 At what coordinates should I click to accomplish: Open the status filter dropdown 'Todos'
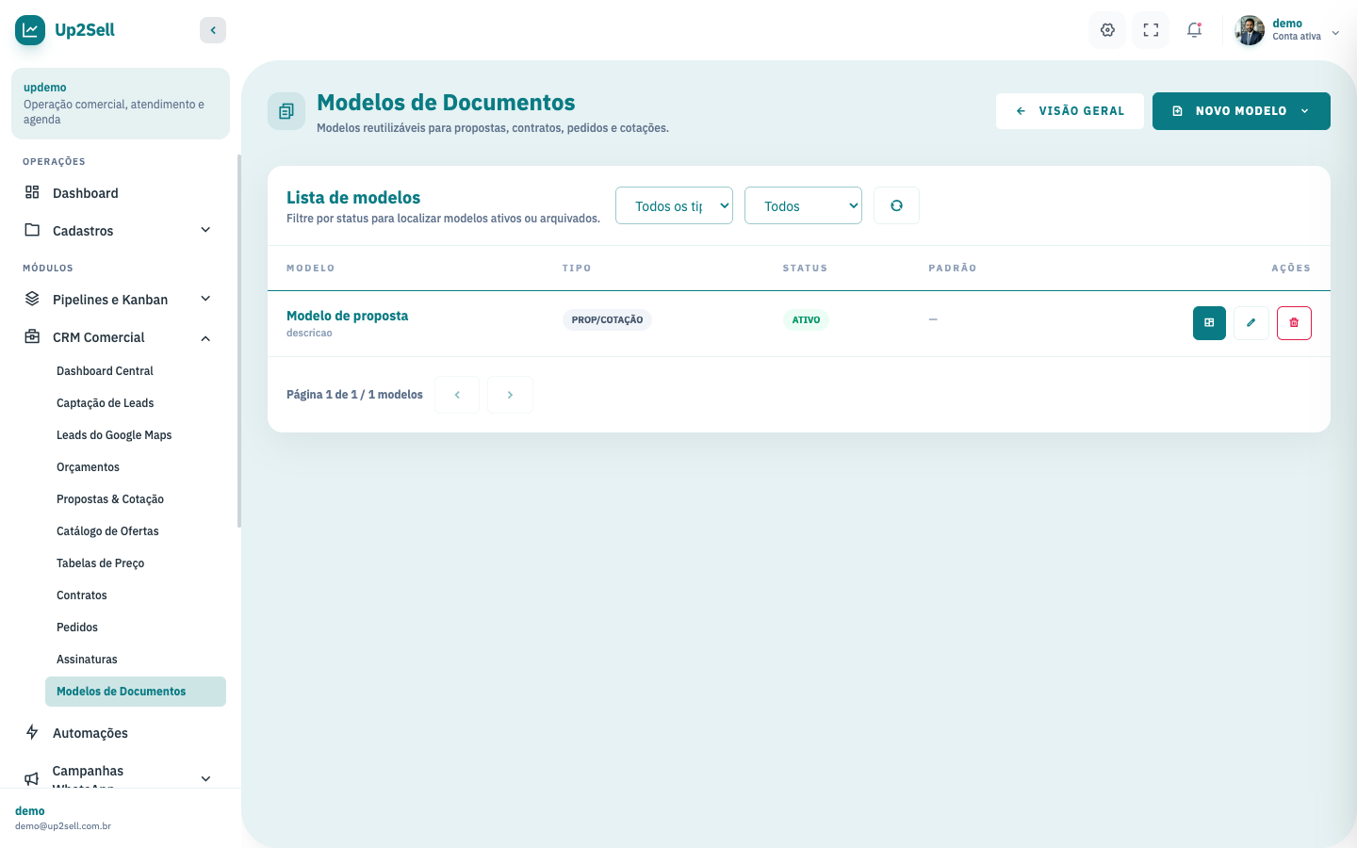click(803, 205)
